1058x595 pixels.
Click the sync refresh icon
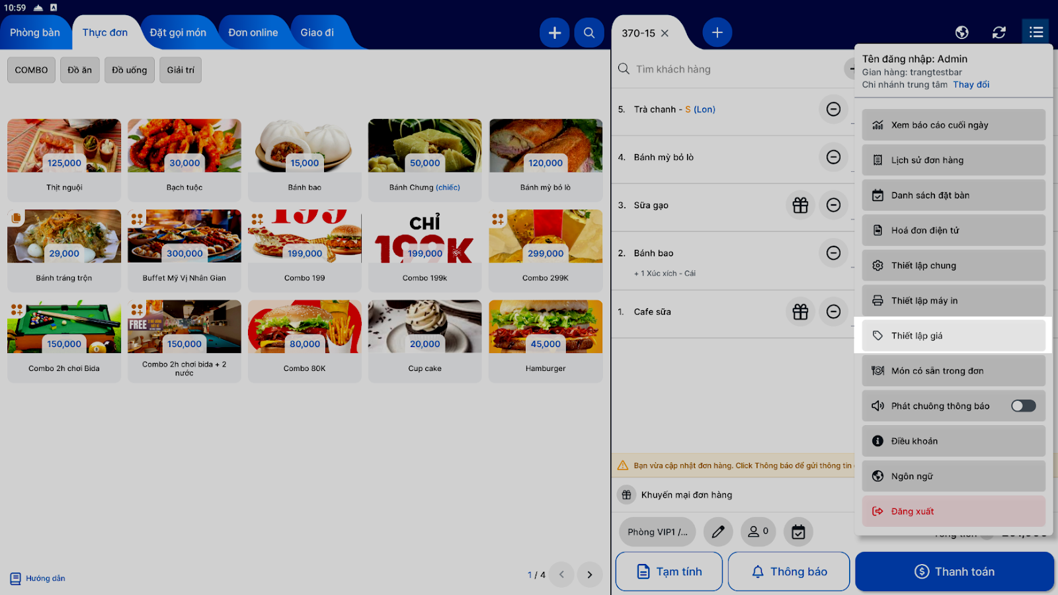coord(999,32)
